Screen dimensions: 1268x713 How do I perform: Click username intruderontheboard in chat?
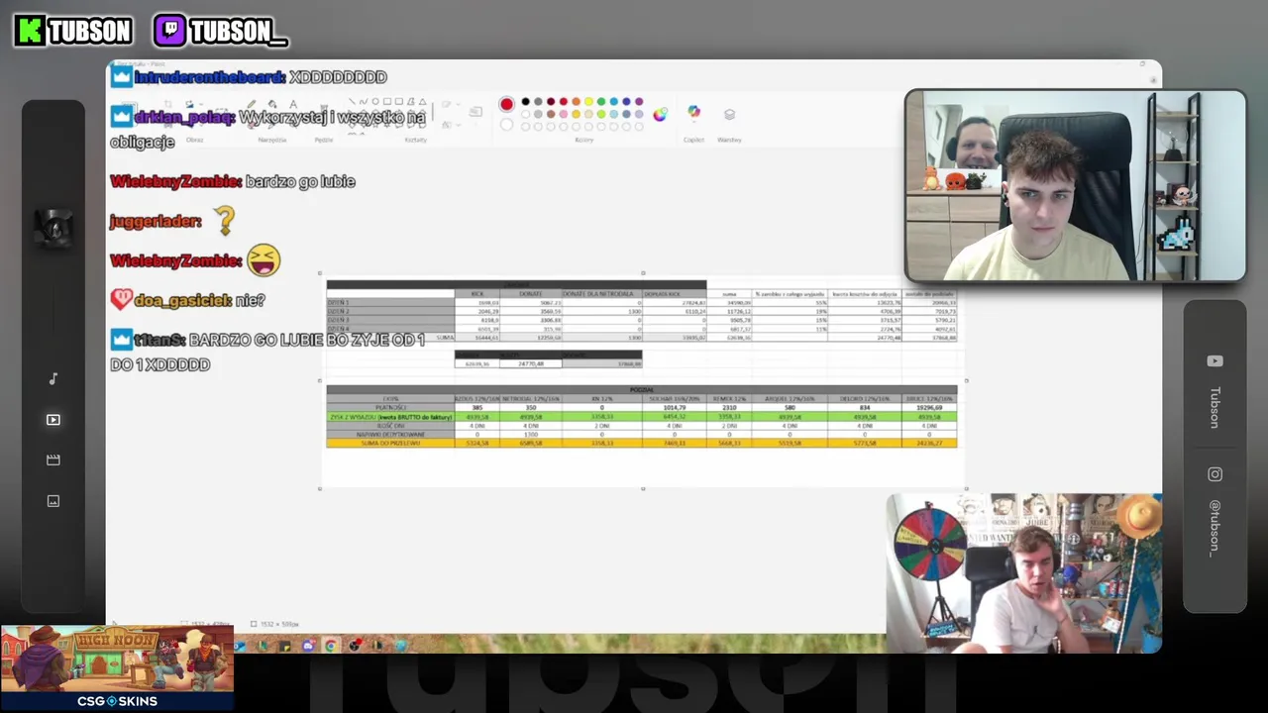click(x=209, y=77)
